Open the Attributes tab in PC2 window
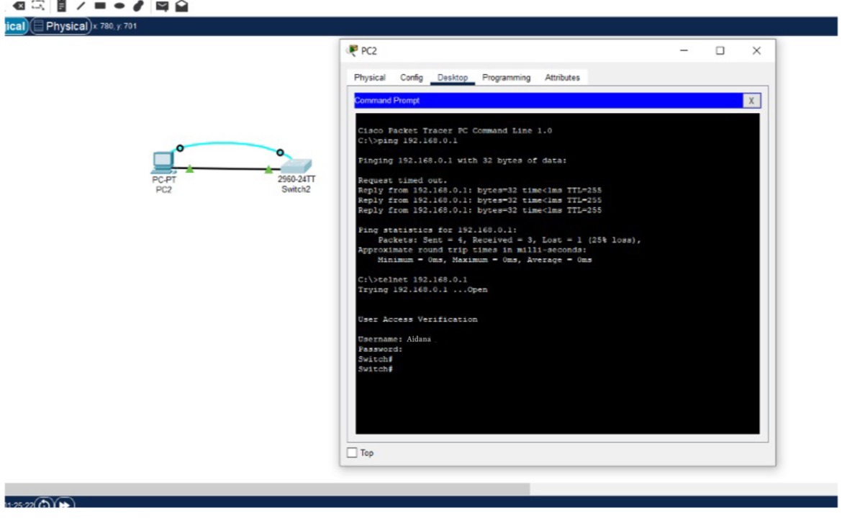 pyautogui.click(x=562, y=77)
